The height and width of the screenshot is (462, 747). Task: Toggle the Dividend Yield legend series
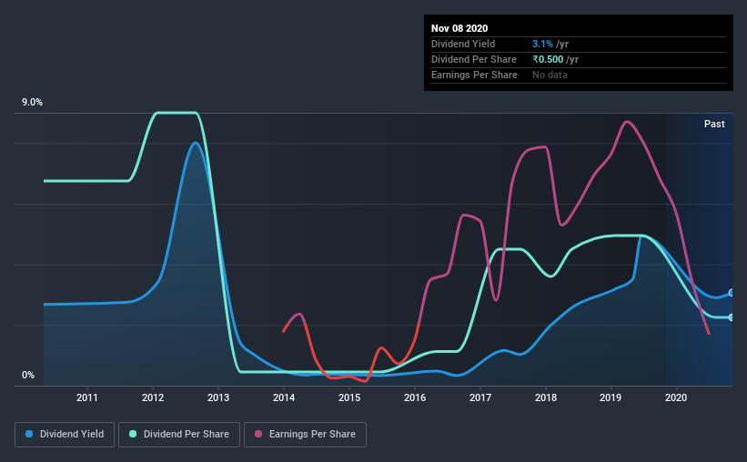click(65, 435)
